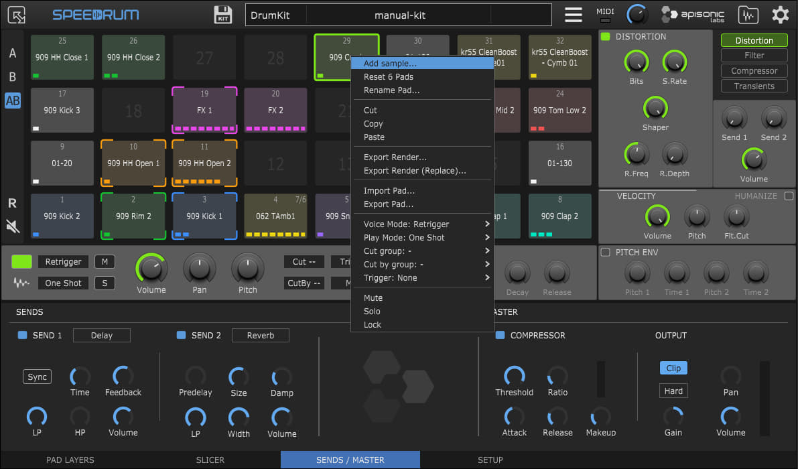Click the sample browser folder icon
798x469 pixels.
[748, 15]
